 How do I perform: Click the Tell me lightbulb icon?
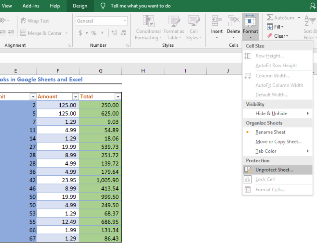pos(103,6)
